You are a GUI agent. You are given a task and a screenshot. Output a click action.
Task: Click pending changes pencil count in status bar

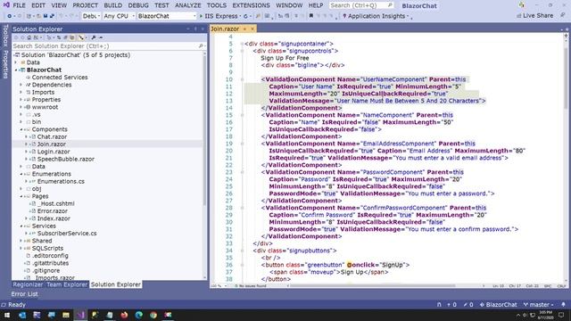(x=468, y=304)
